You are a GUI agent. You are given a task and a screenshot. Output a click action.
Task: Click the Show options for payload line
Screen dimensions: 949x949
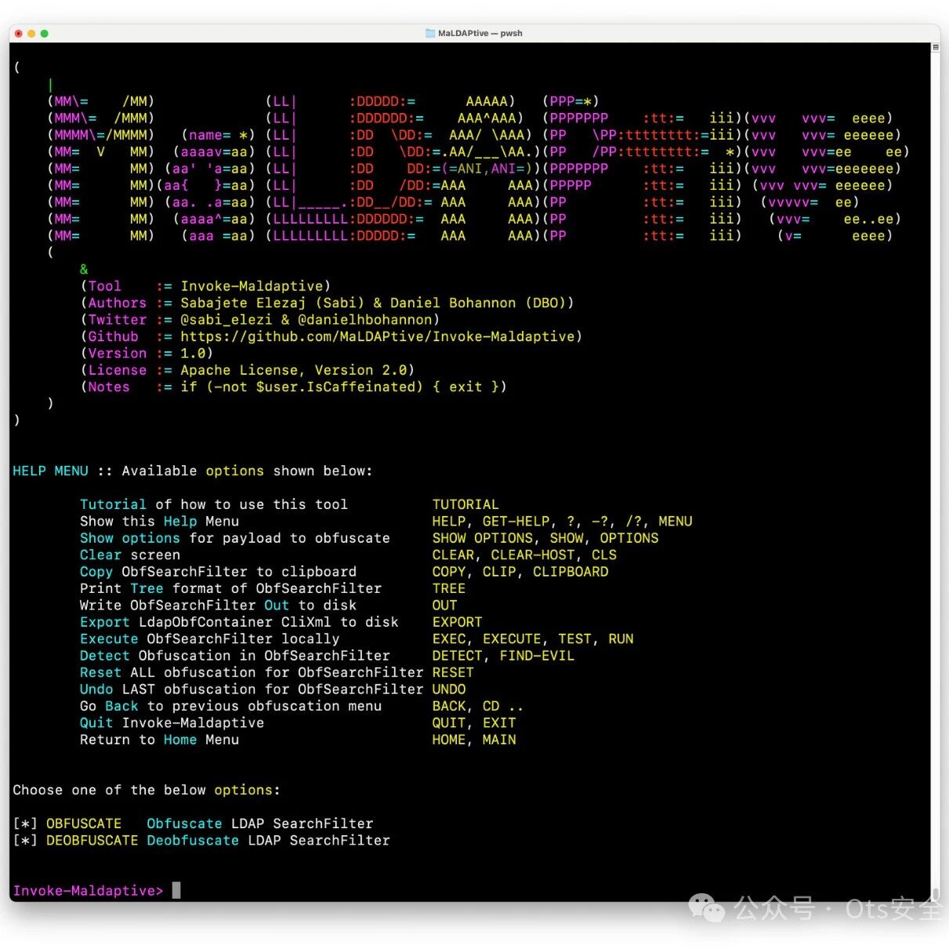235,538
